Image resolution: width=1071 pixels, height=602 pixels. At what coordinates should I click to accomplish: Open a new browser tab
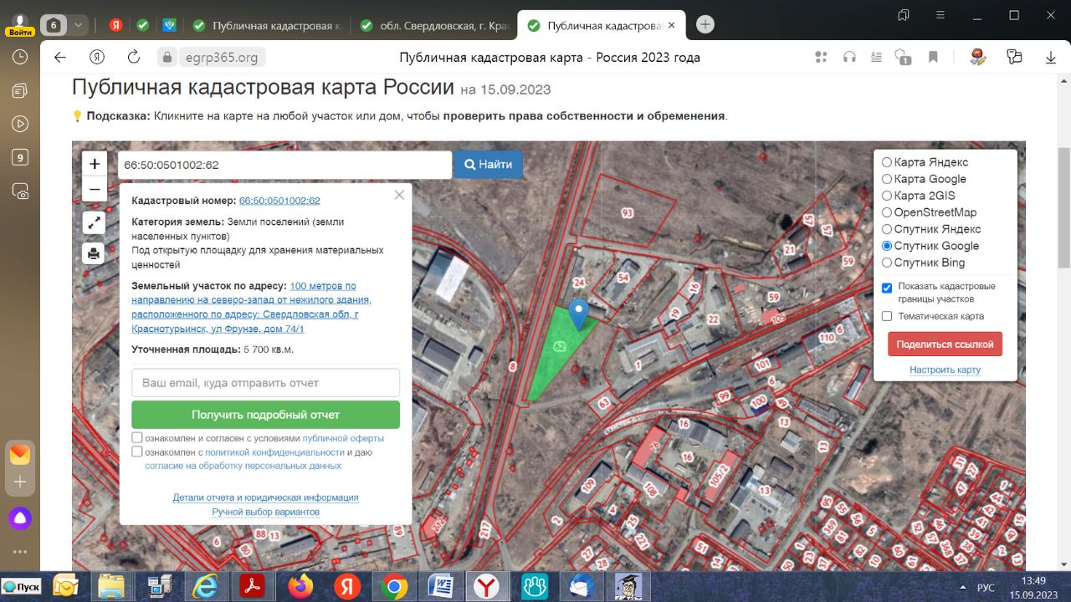(705, 25)
